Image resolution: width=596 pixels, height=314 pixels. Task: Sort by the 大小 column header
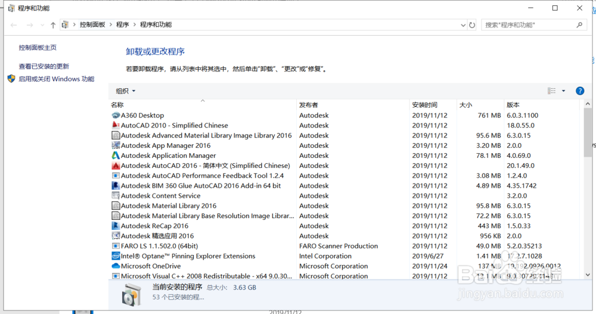pyautogui.click(x=480, y=104)
